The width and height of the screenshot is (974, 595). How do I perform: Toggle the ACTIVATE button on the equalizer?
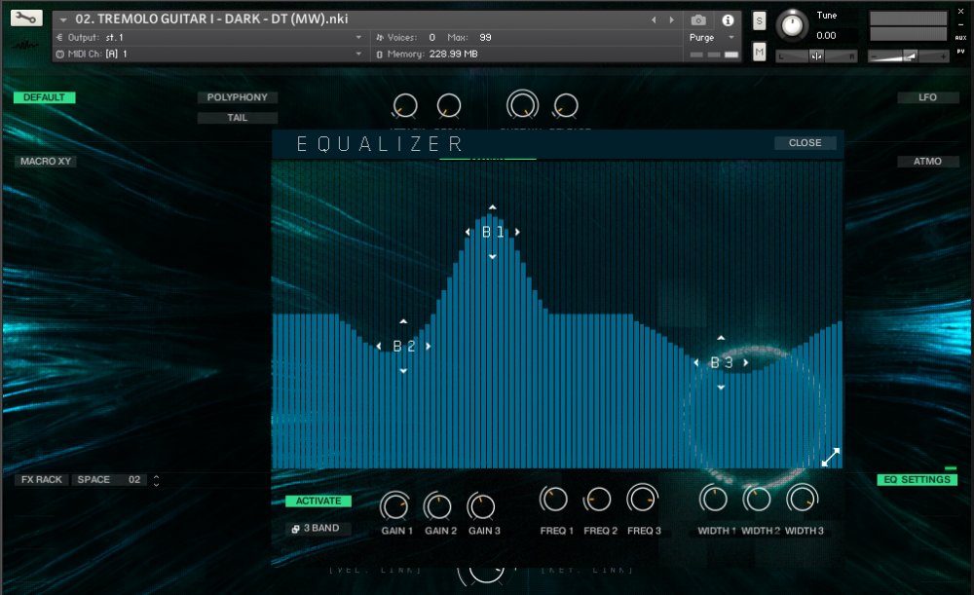click(317, 501)
